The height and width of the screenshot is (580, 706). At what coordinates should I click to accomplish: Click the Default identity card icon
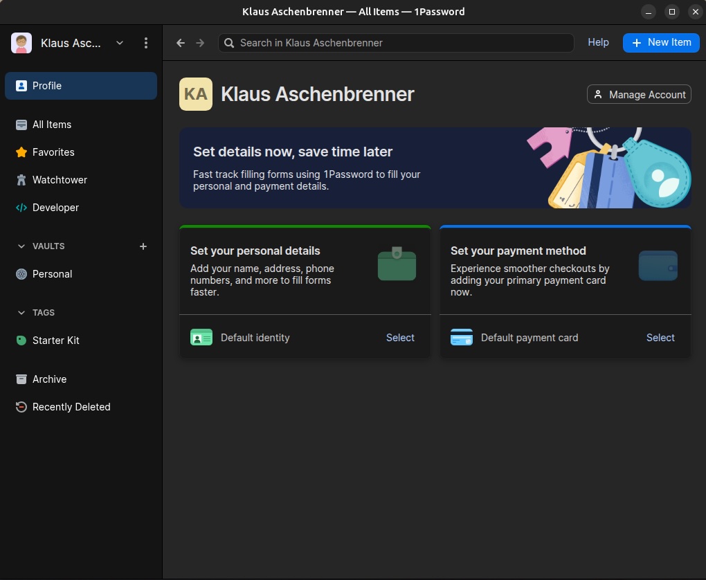201,337
